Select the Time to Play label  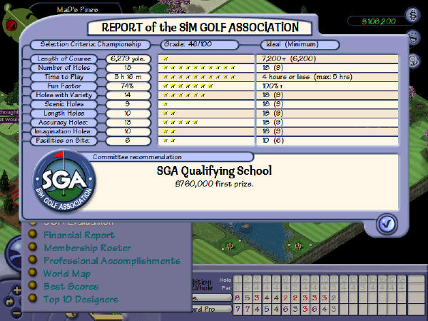pyautogui.click(x=64, y=77)
